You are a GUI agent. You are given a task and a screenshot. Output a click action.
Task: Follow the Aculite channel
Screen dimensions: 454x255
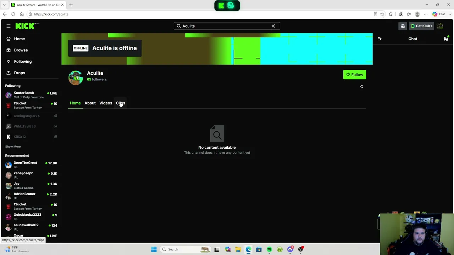coord(355,75)
